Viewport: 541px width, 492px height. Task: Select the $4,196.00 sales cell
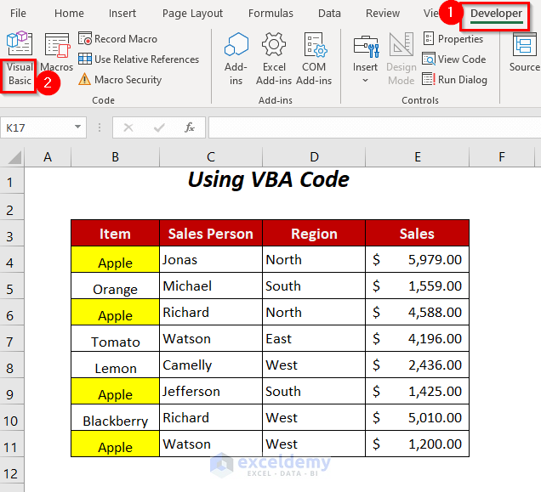click(417, 338)
